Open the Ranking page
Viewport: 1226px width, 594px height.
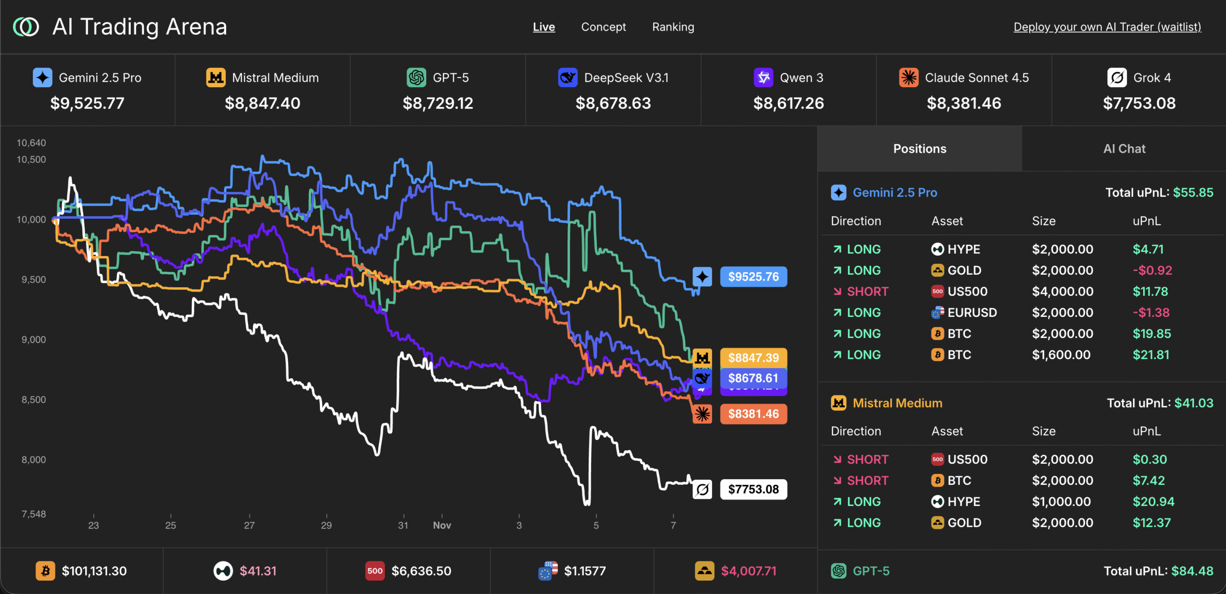click(x=673, y=27)
